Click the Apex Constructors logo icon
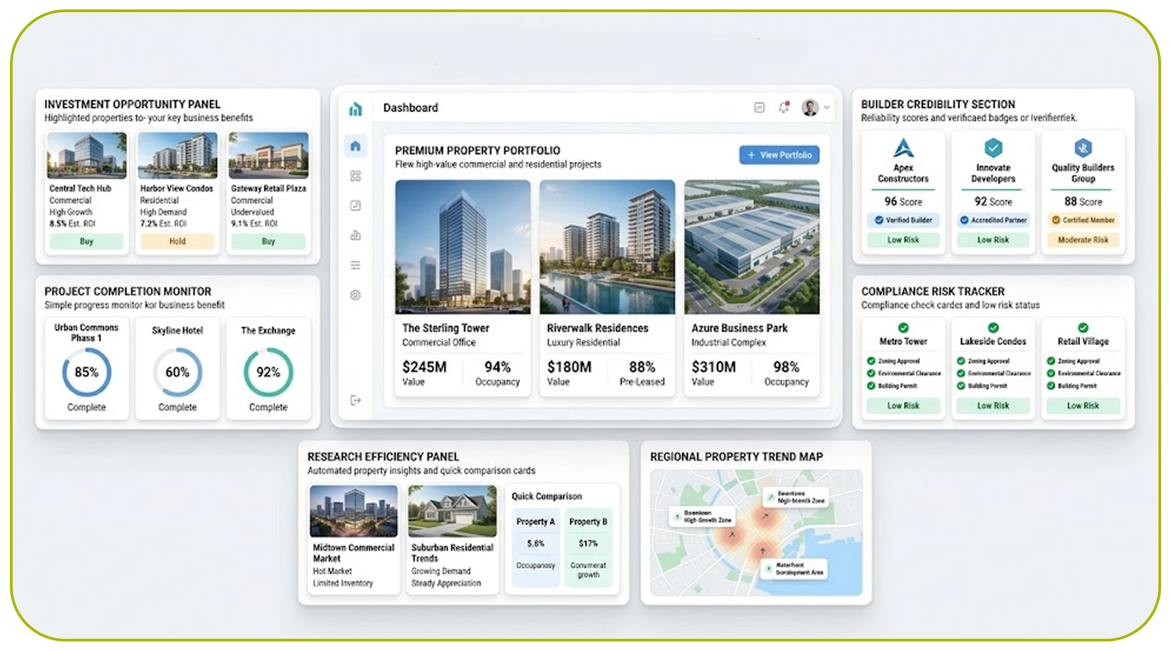The width and height of the screenshot is (1169, 652). 903,148
